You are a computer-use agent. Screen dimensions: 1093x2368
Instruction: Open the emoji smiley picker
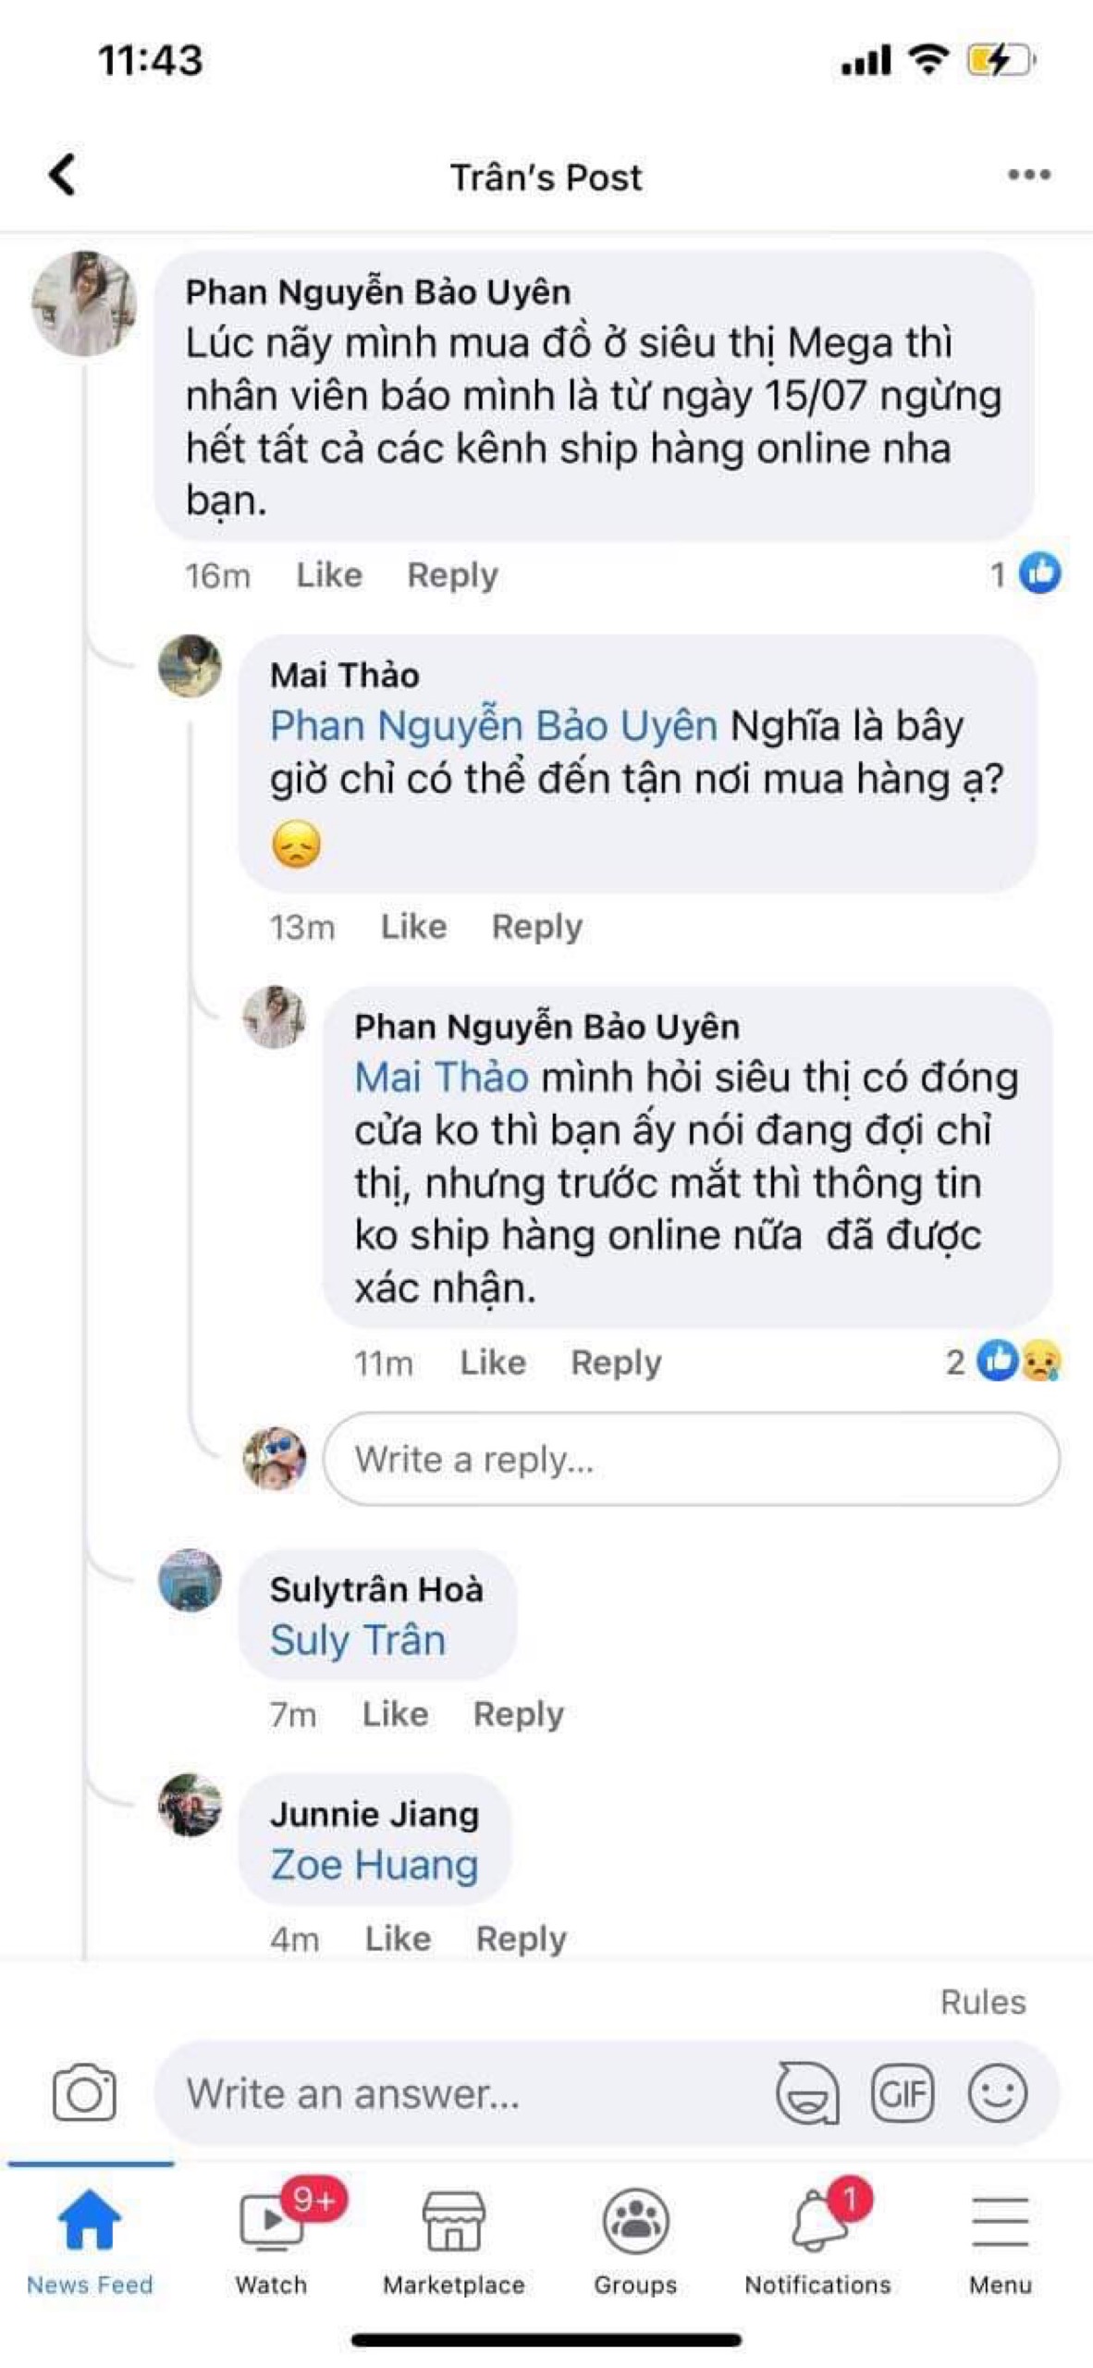point(997,2093)
